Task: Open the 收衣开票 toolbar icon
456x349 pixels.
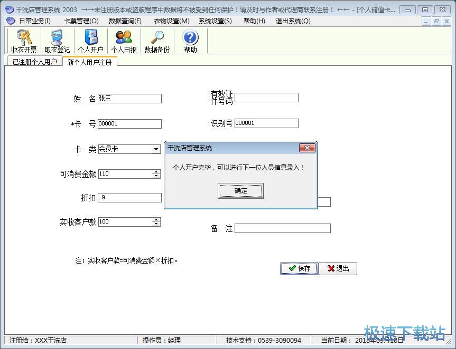Action: (24, 41)
